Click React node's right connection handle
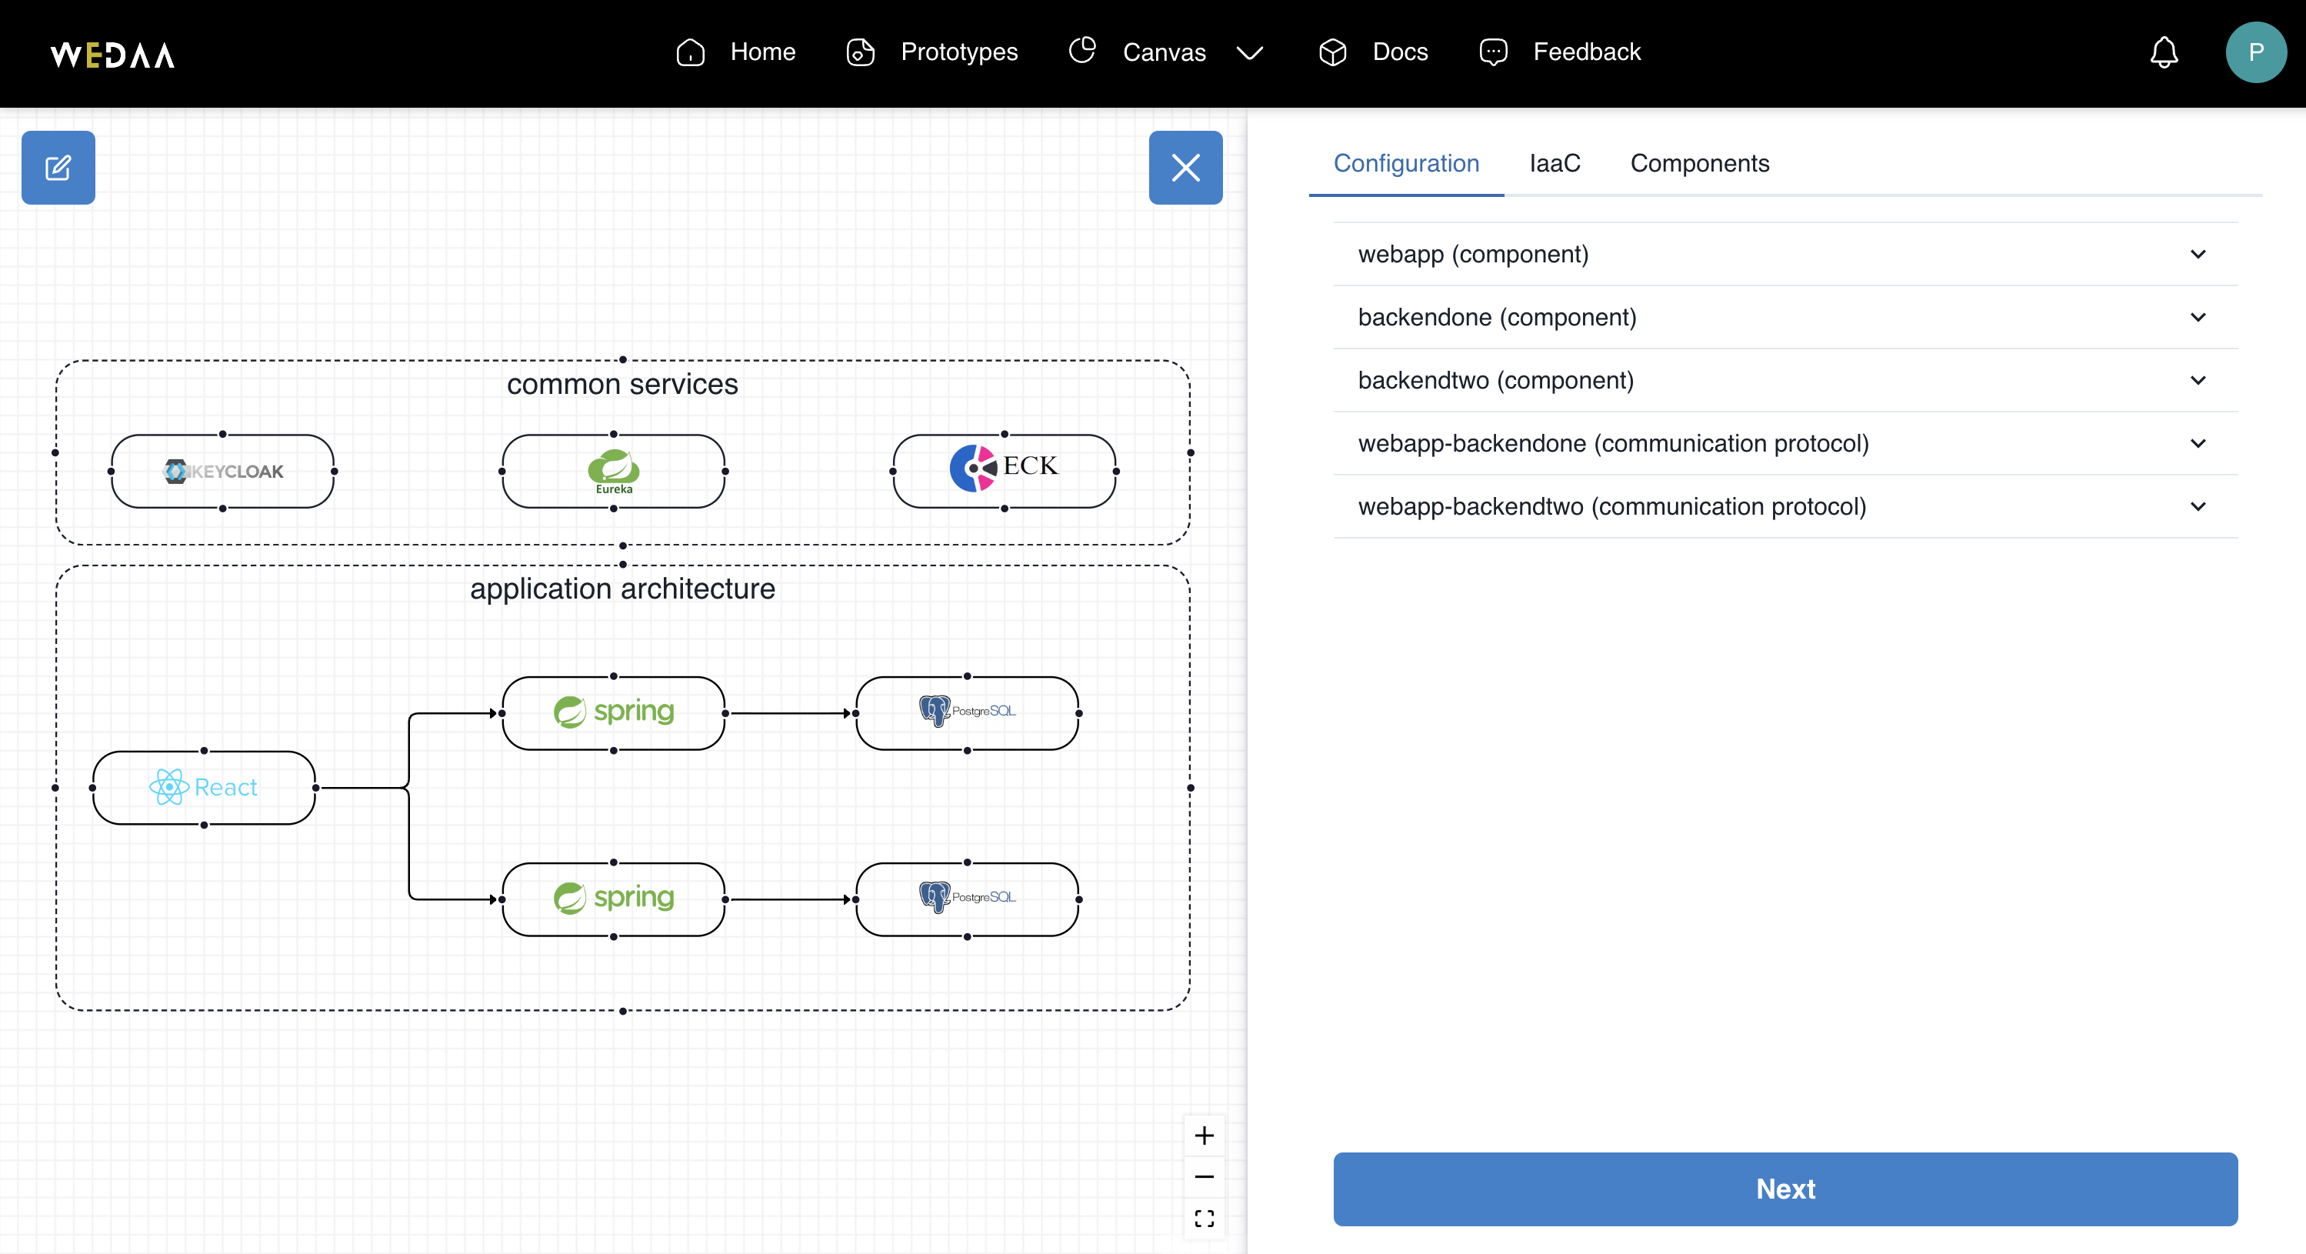This screenshot has height=1254, width=2306. pos(316,788)
